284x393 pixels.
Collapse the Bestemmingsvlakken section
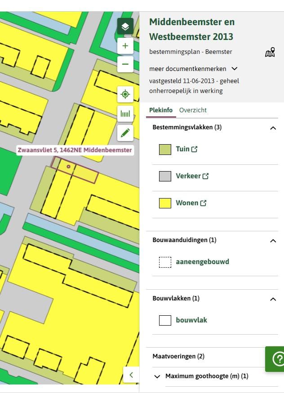pos(272,128)
